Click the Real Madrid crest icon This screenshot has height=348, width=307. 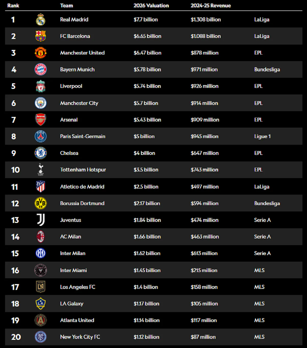pos(41,20)
